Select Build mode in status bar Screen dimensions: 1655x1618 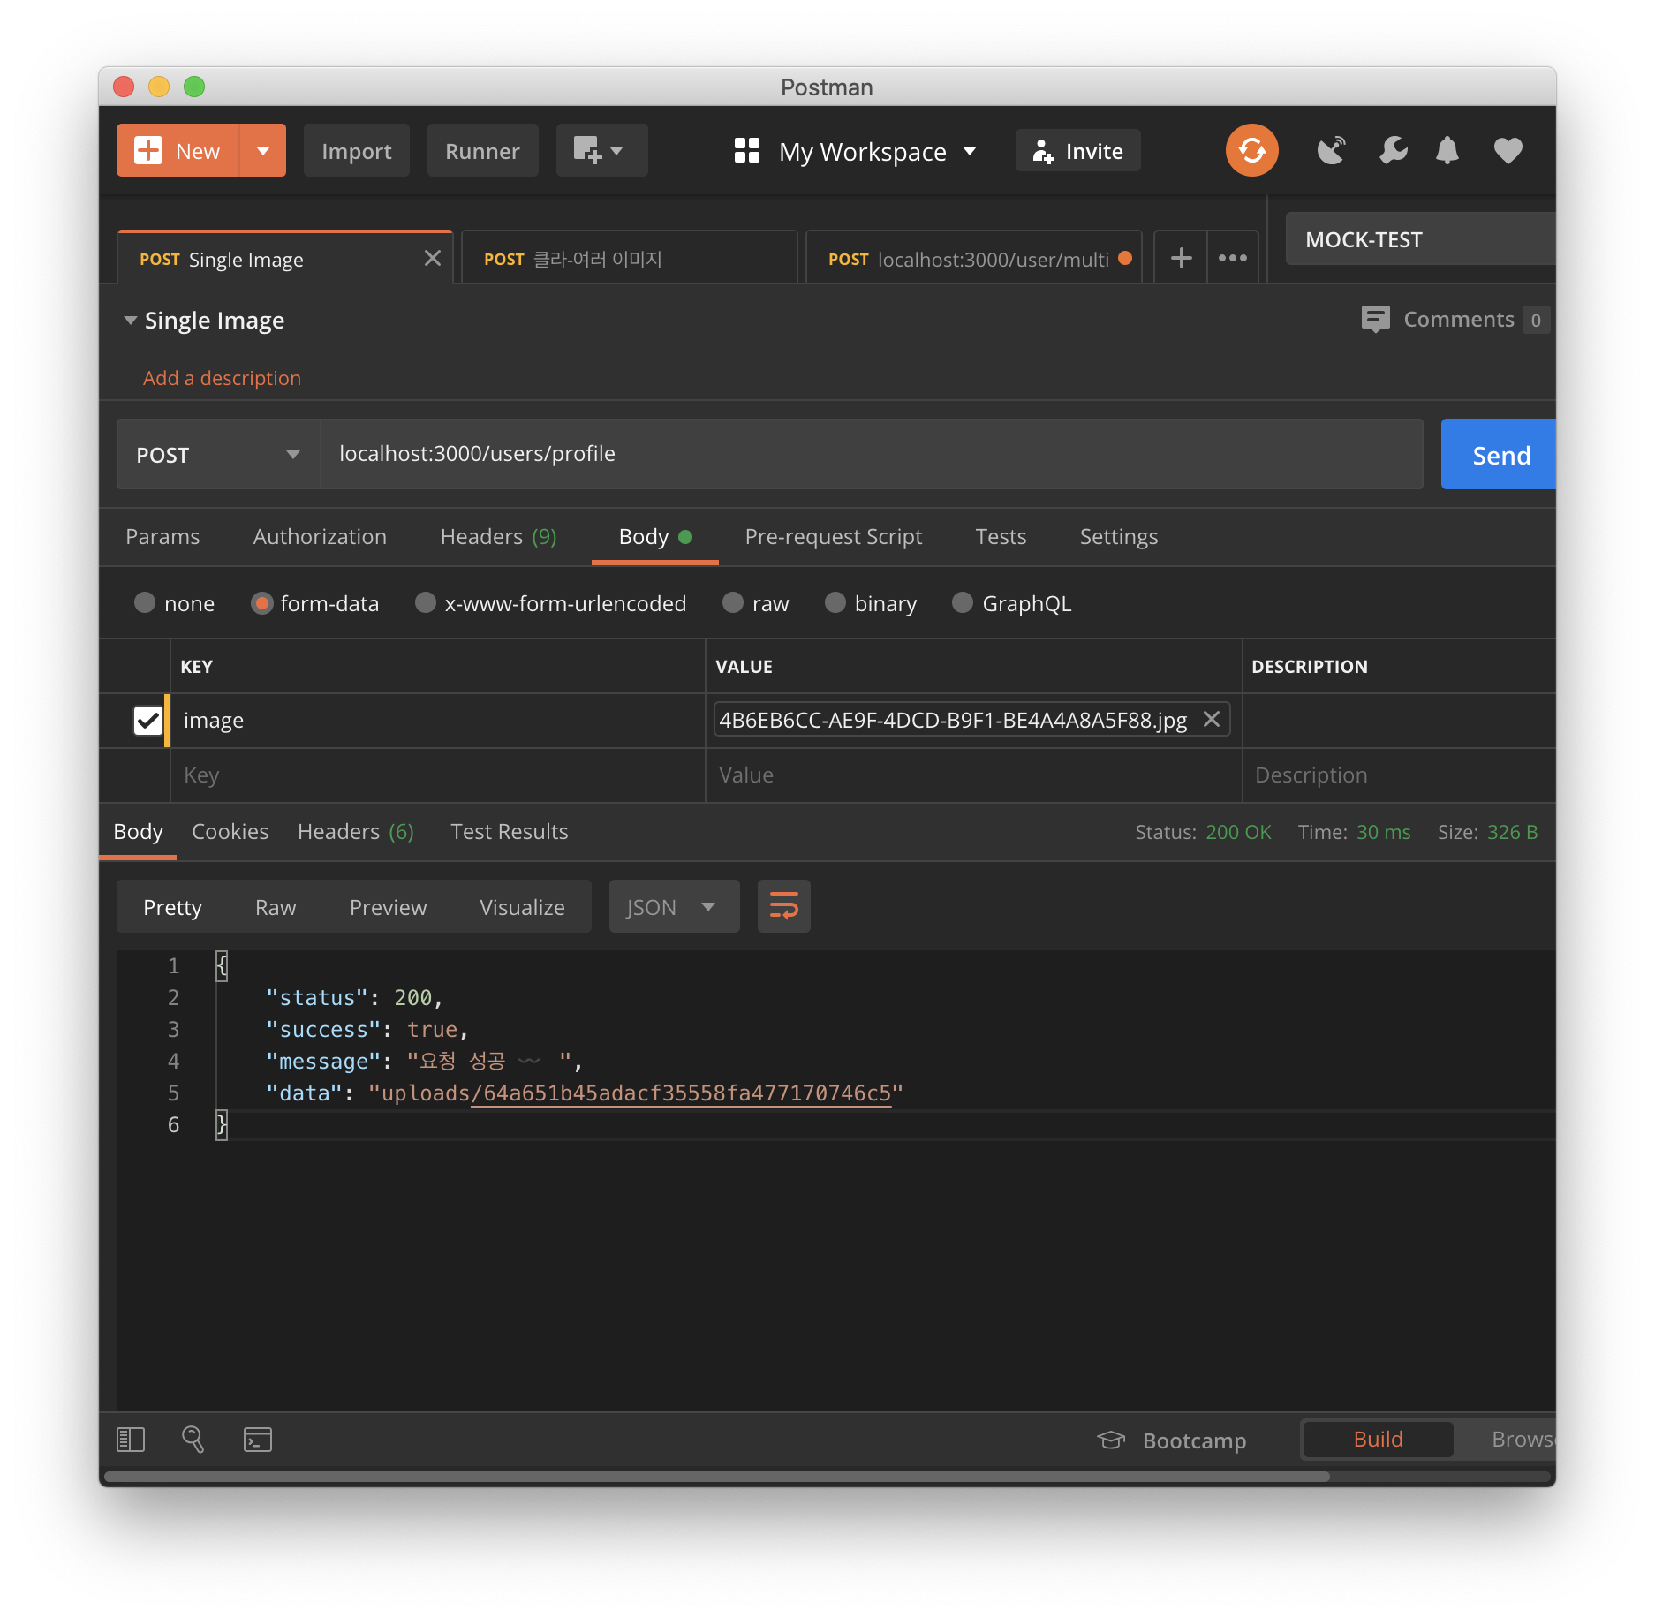click(x=1378, y=1439)
